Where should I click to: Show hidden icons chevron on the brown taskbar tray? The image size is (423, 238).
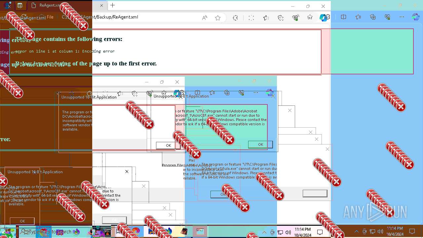point(357,232)
